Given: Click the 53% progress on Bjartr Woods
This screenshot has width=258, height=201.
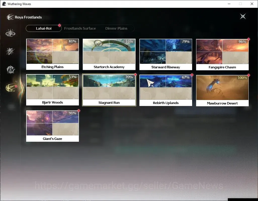Looking at the screenshot, I should pos(72,77).
